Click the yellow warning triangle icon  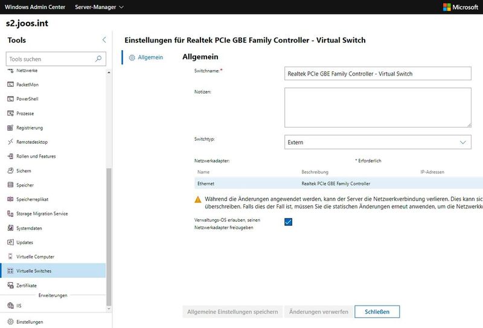coord(198,200)
